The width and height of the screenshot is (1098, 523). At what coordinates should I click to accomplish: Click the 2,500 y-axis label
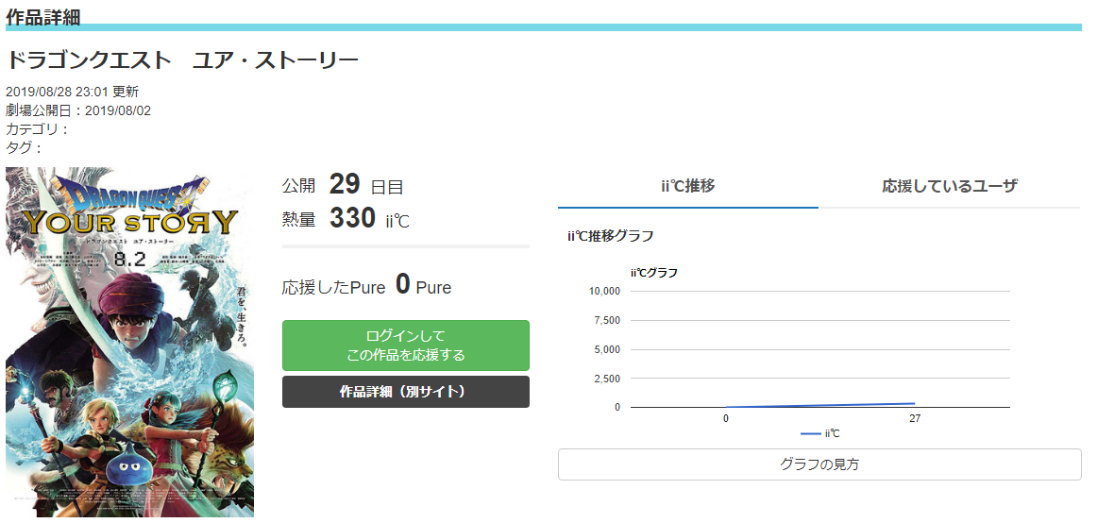point(606,379)
